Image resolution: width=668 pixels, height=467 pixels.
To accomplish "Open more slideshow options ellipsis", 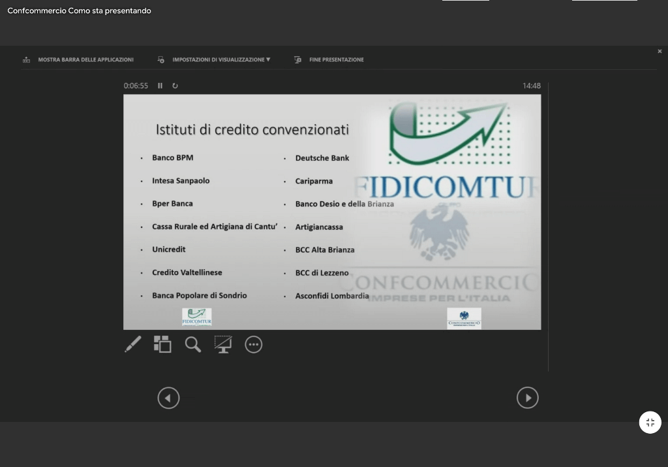I will [x=254, y=344].
